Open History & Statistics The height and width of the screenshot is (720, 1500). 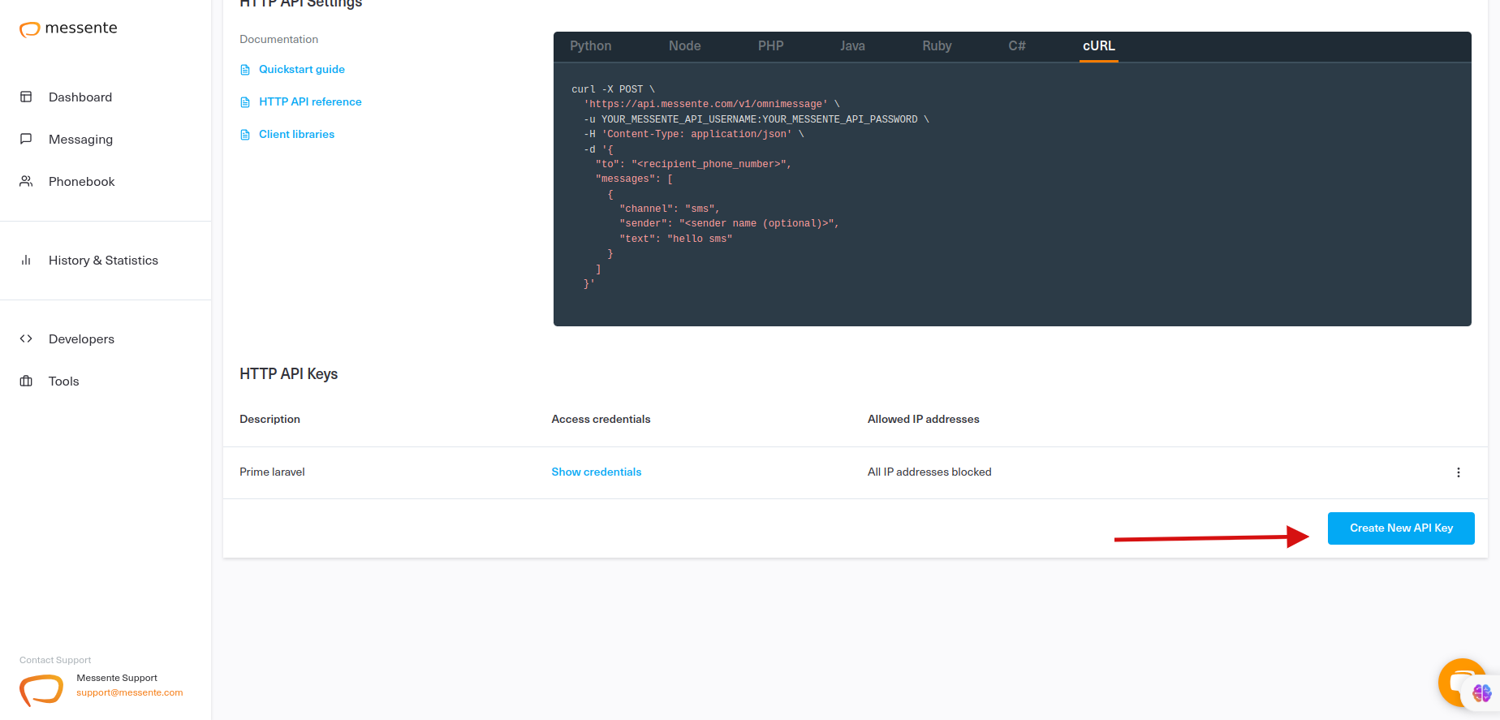click(x=103, y=260)
